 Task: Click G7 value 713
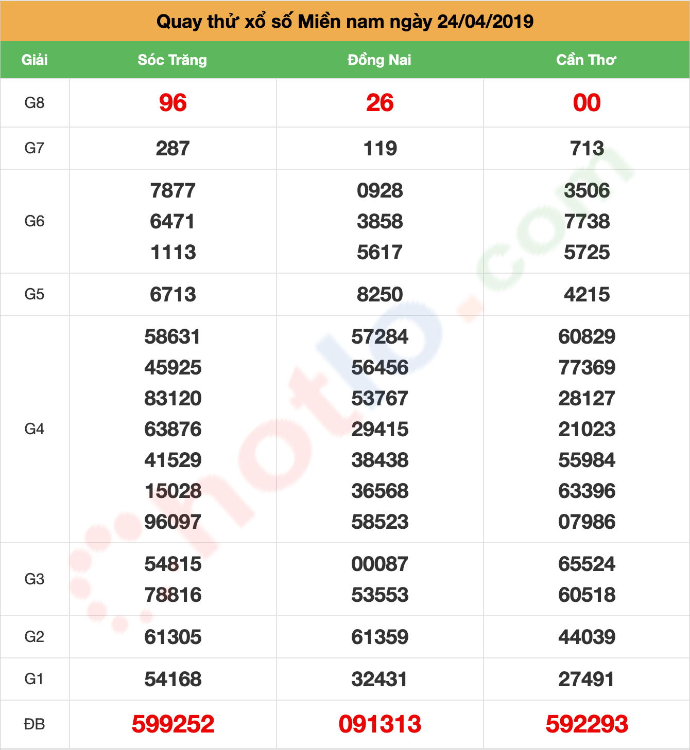coord(587,149)
